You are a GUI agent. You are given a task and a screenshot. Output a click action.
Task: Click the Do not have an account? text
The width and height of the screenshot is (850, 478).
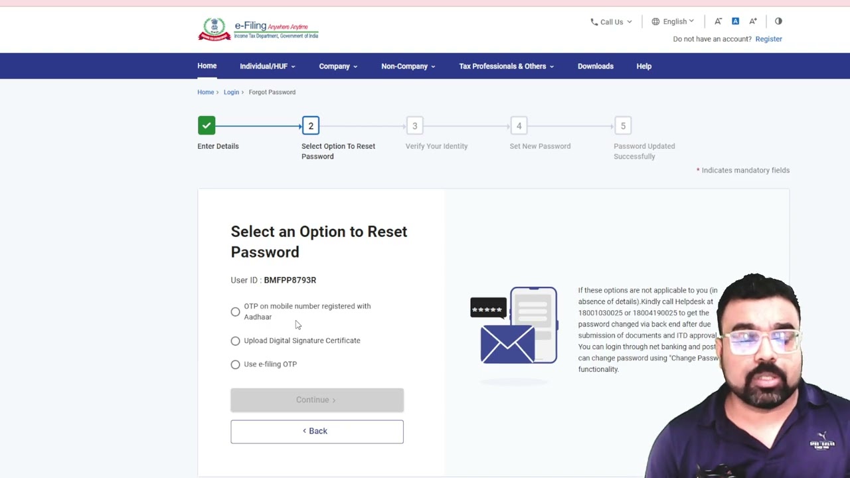[713, 39]
